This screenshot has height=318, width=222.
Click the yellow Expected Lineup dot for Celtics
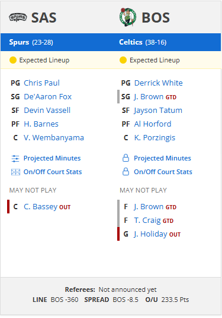pyautogui.click(x=123, y=60)
